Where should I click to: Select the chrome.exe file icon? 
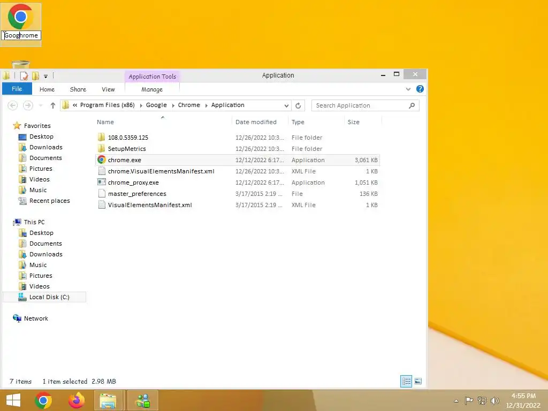coord(101,159)
